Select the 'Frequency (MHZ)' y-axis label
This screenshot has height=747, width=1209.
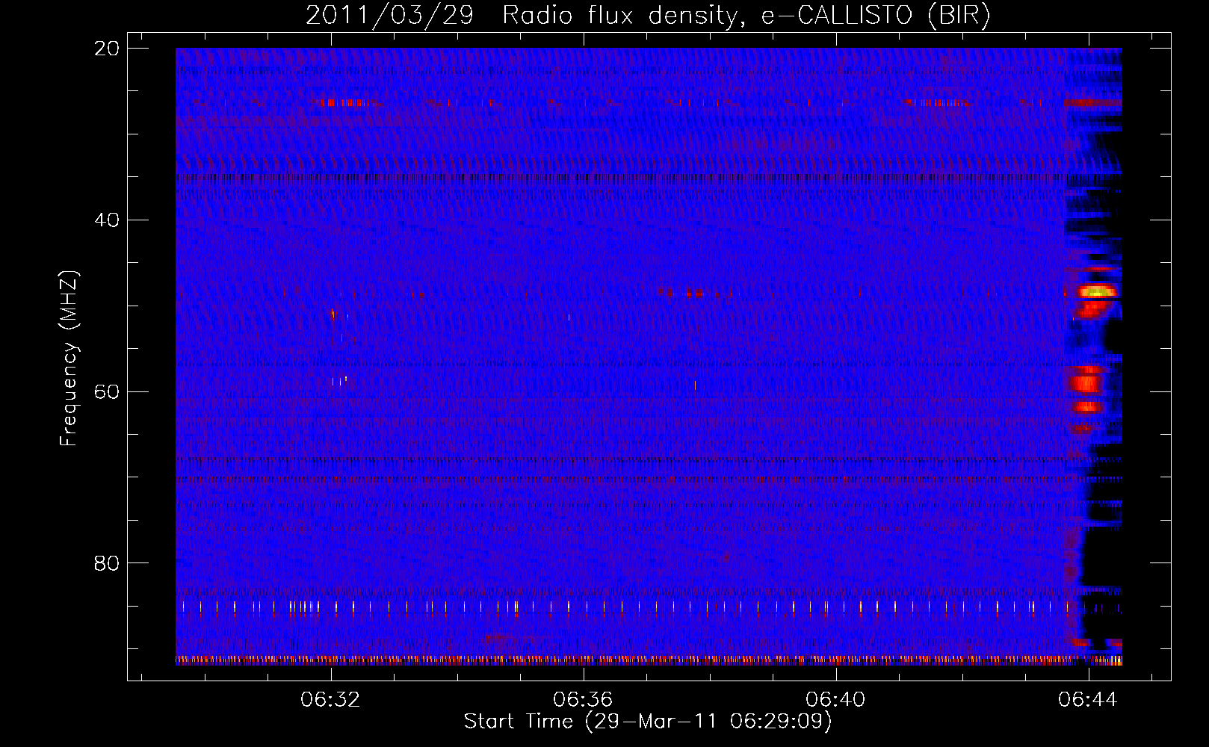tap(69, 359)
